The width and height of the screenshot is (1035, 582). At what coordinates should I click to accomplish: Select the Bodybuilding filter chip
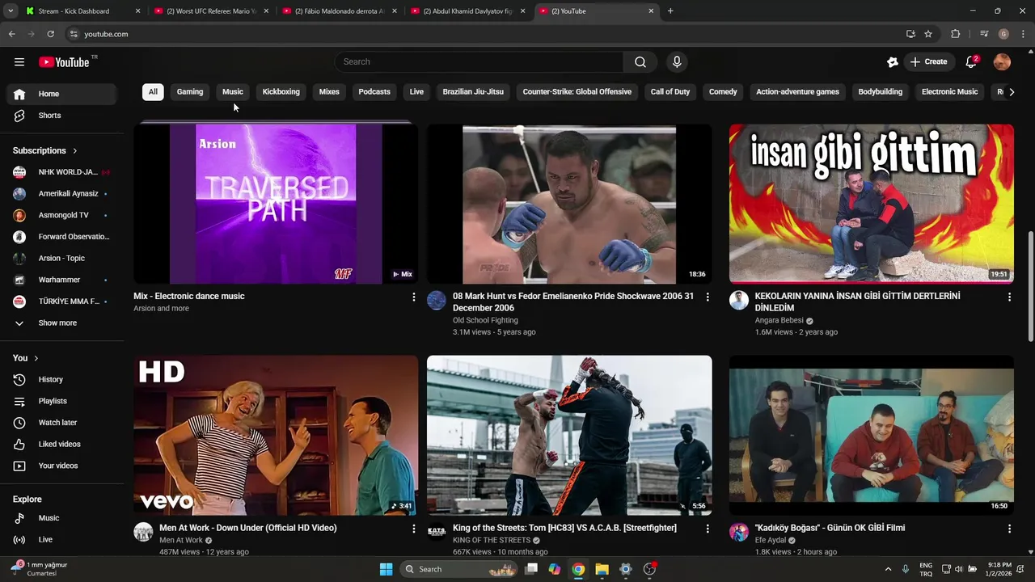(880, 92)
